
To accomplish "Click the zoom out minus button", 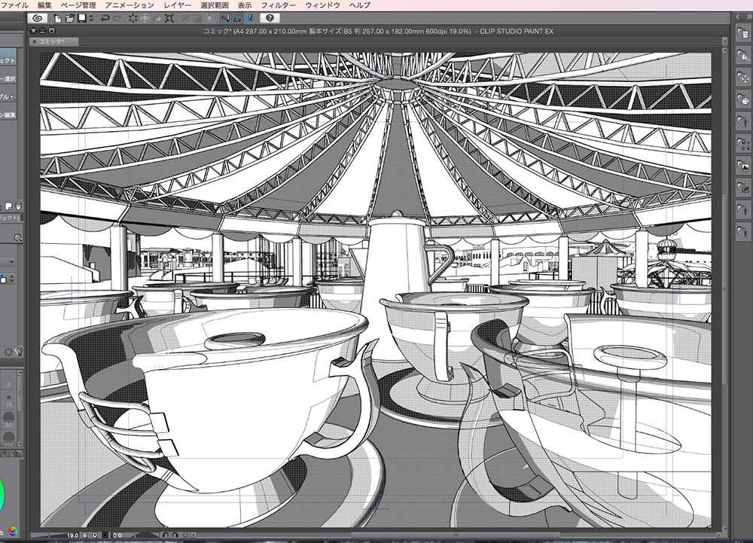I will pos(85,535).
